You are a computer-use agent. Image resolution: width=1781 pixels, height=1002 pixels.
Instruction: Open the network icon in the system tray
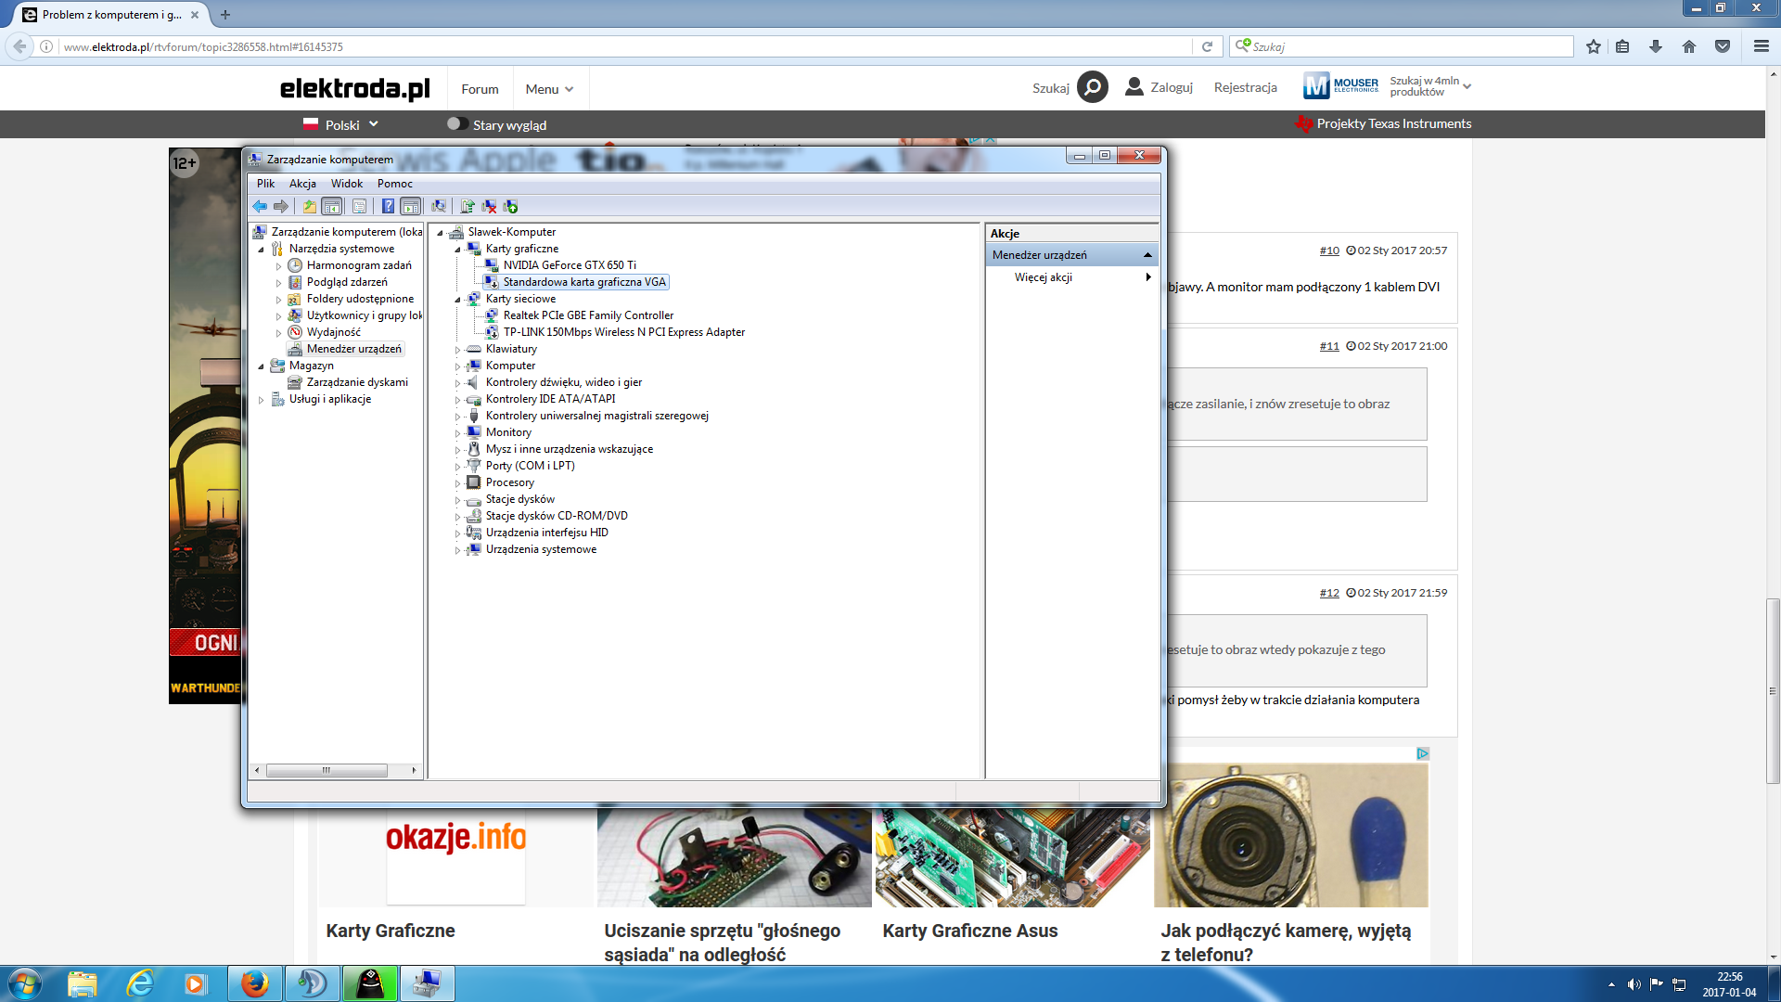pos(1679,984)
